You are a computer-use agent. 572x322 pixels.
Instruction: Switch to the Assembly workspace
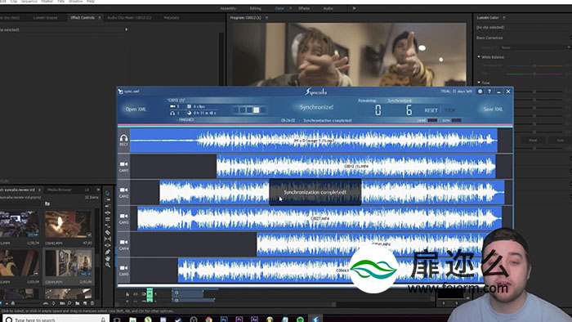pyautogui.click(x=228, y=8)
